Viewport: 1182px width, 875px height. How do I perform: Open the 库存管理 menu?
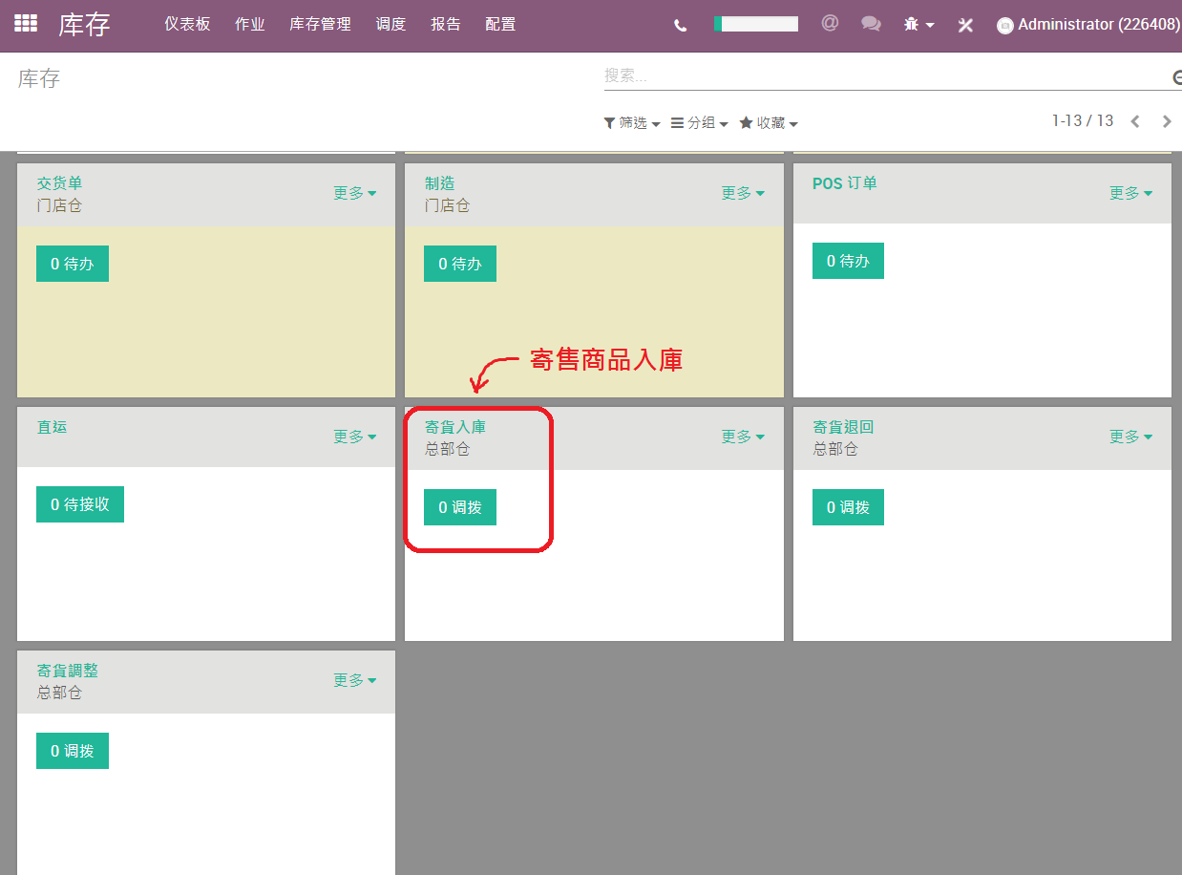pyautogui.click(x=320, y=25)
